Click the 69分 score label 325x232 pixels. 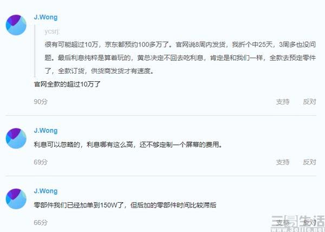(x=41, y=162)
